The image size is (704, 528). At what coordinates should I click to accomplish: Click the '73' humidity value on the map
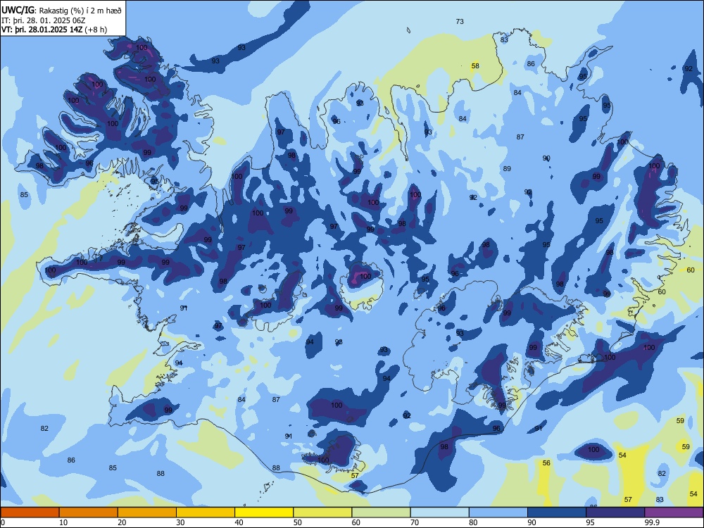tap(460, 21)
